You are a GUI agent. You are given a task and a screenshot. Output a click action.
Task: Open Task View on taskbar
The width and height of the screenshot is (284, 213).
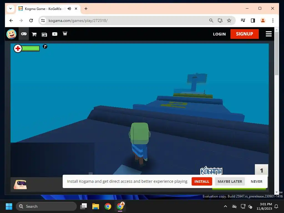point(83,206)
